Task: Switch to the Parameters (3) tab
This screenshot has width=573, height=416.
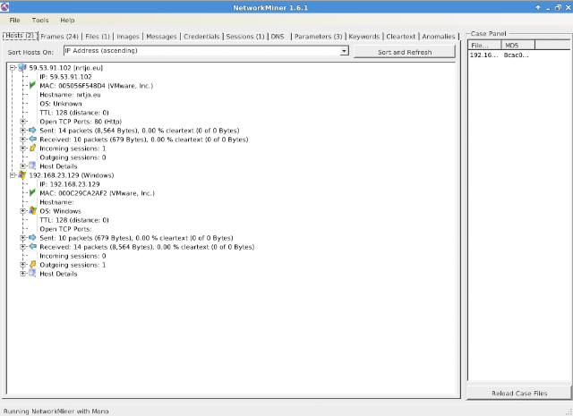Action: pos(319,36)
